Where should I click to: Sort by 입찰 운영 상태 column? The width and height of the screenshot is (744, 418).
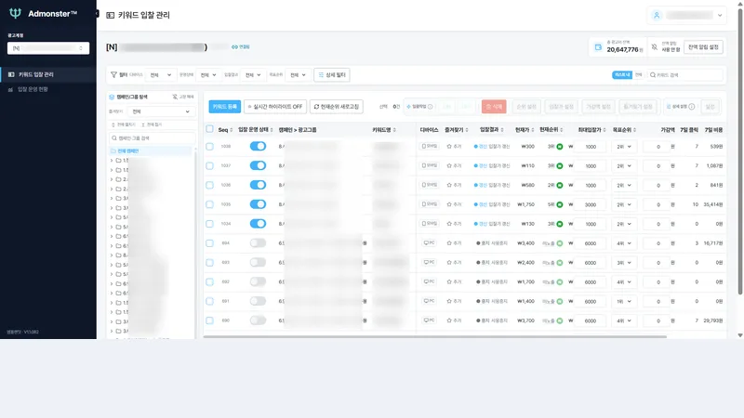[255, 129]
